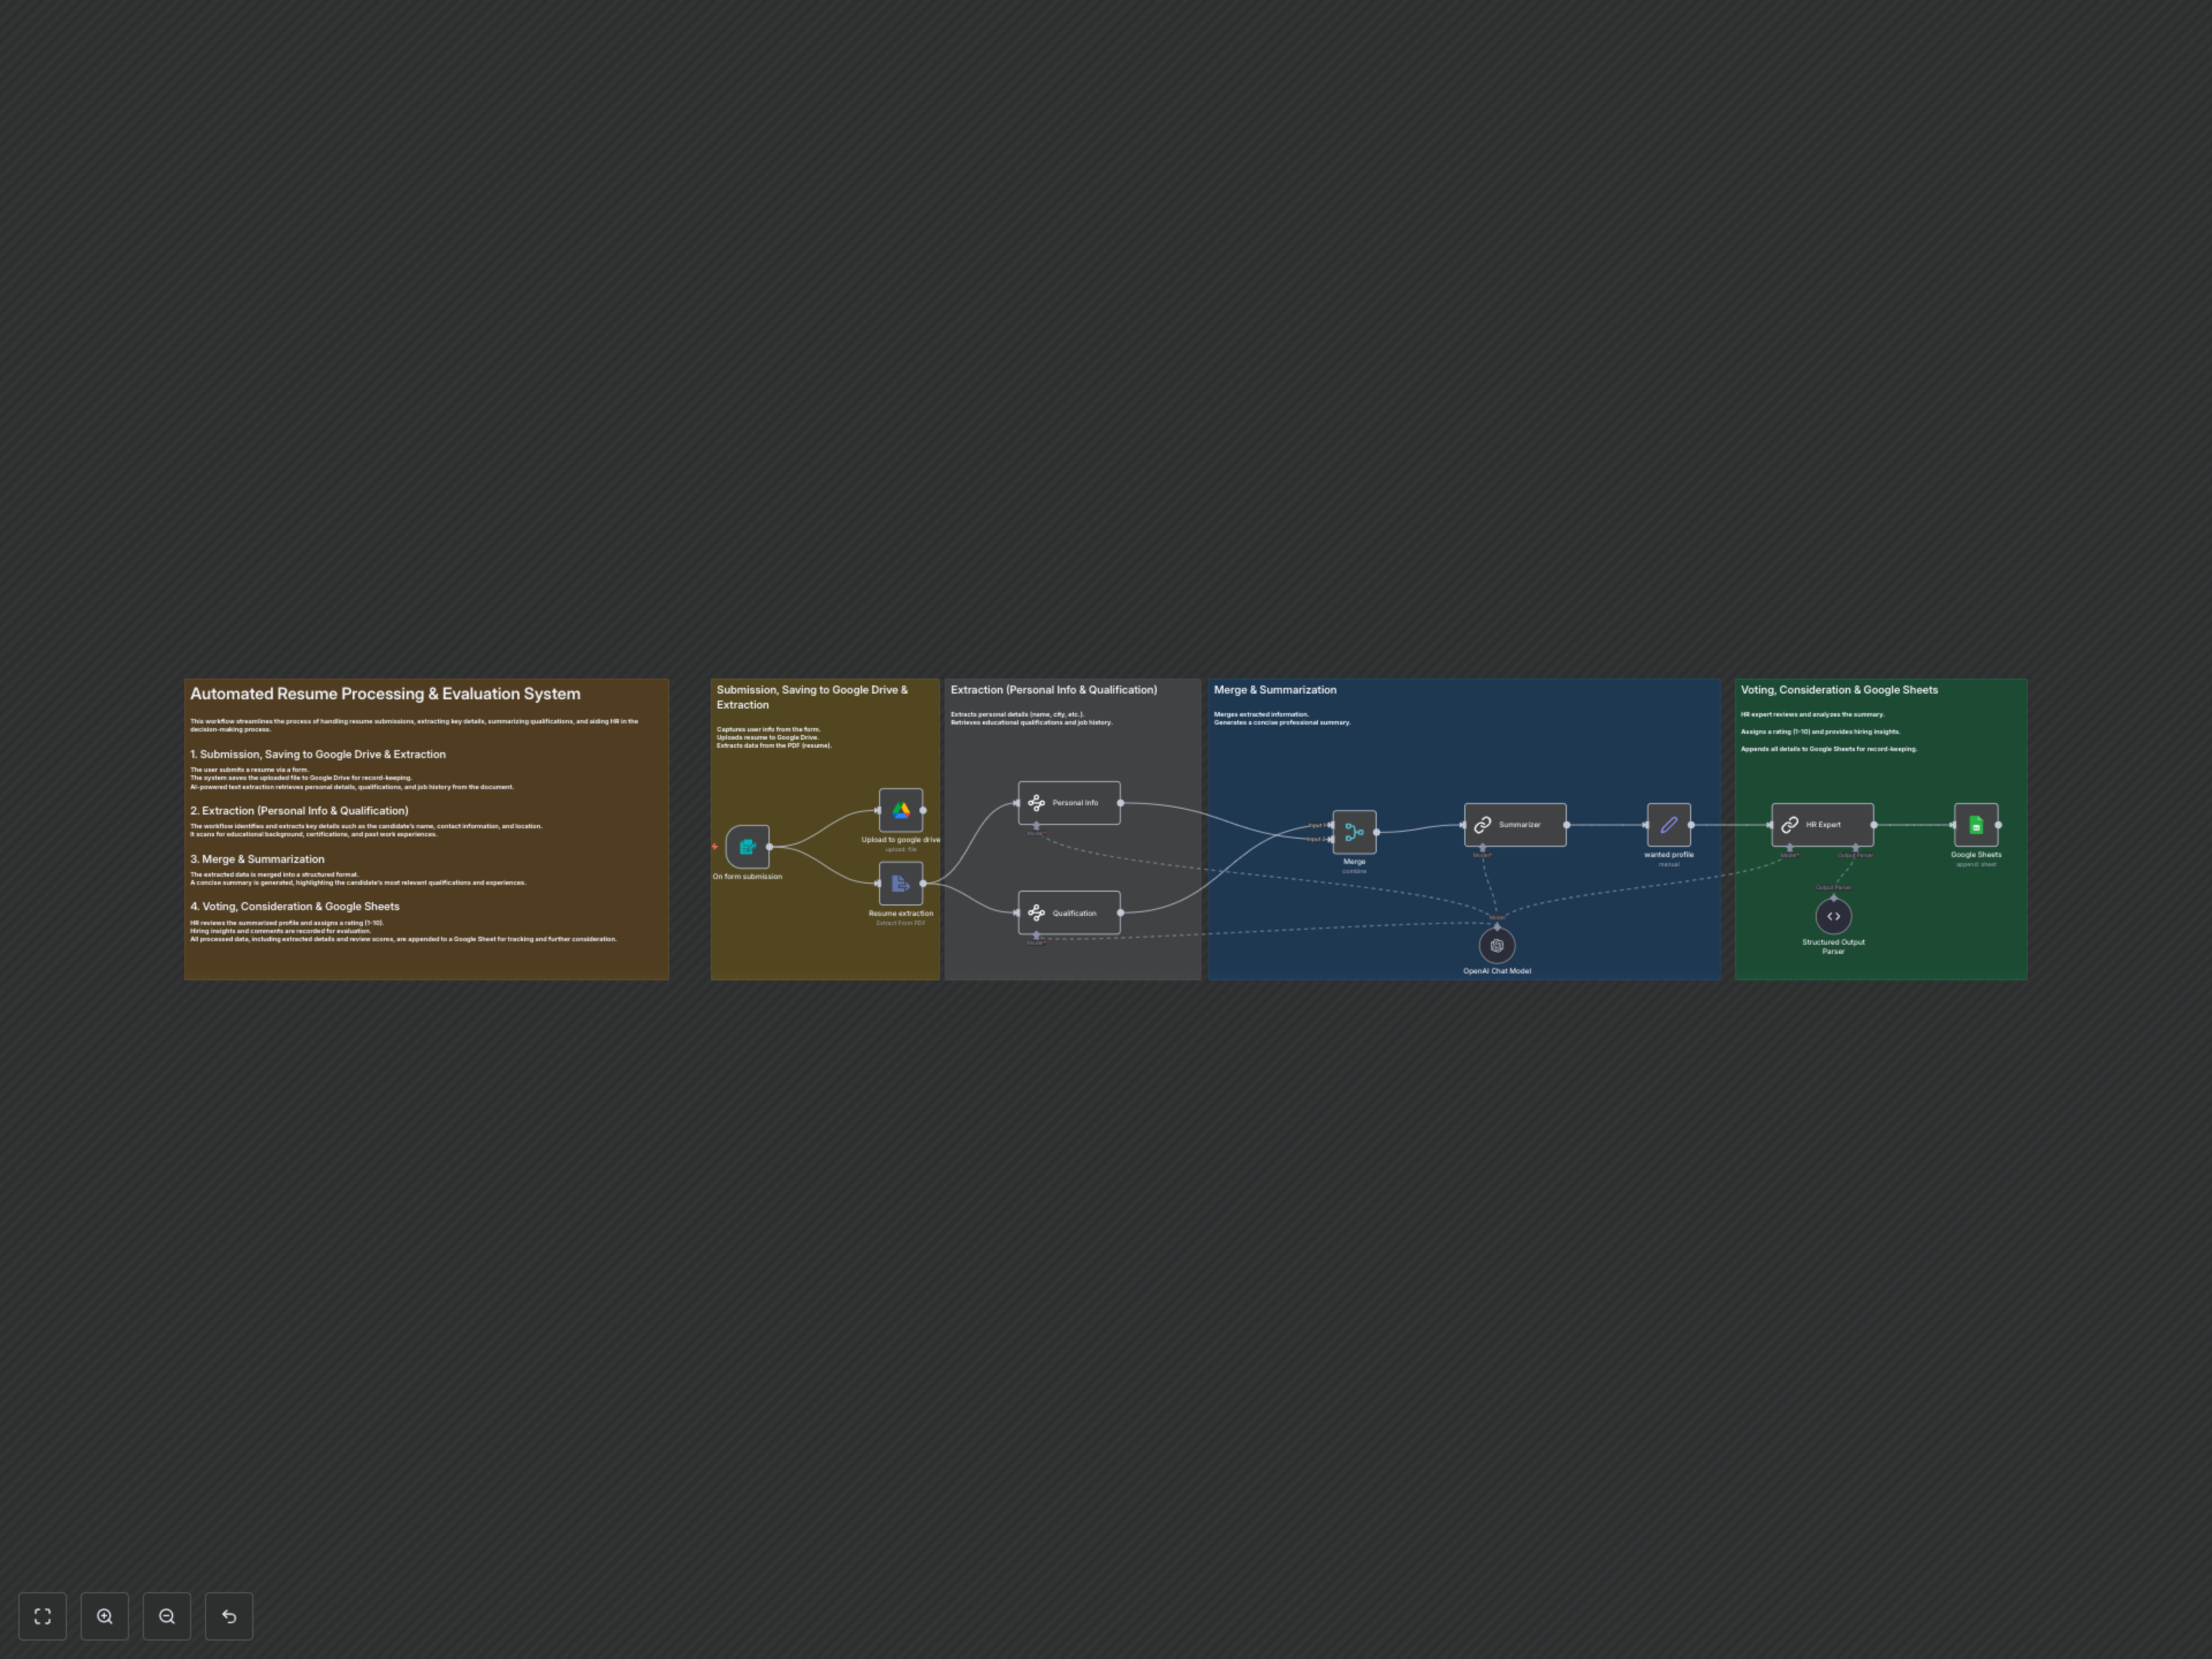Screen dimensions: 2212x1659
Task: Open the Resume extraction node
Action: pos(900,883)
